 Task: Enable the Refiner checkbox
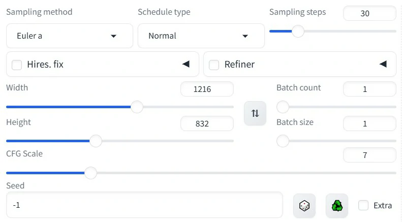pos(214,65)
